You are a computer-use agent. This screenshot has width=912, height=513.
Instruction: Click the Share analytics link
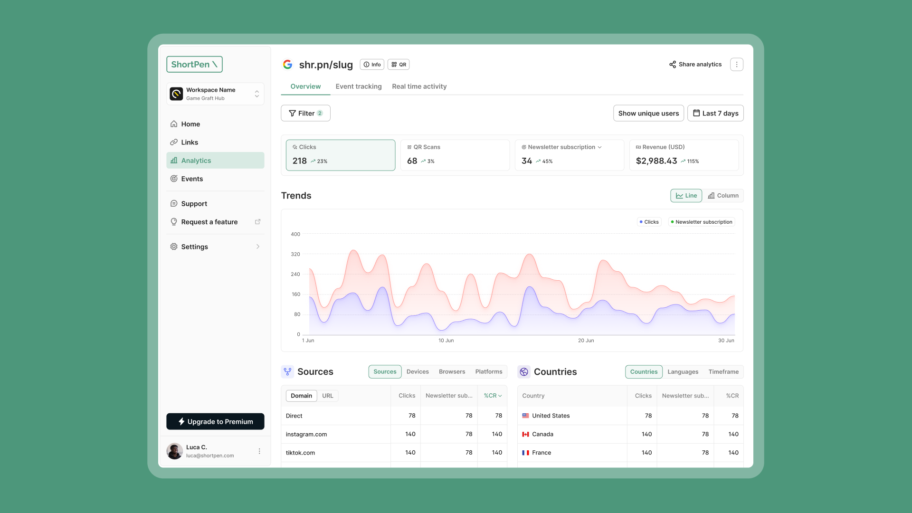coord(695,65)
